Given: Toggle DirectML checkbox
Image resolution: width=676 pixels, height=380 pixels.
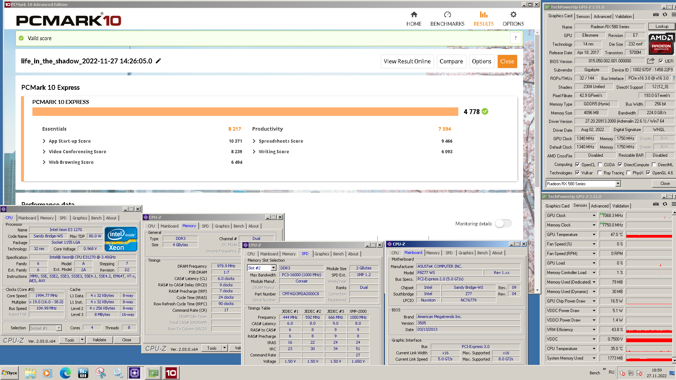Looking at the screenshot, I should point(654,164).
